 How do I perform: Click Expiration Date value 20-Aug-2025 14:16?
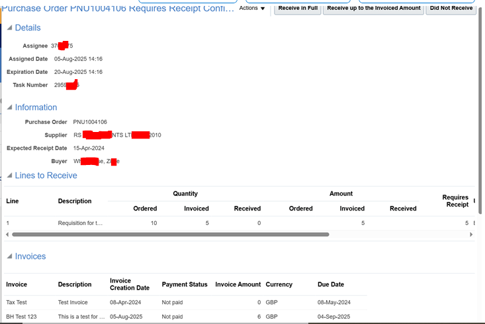point(78,72)
